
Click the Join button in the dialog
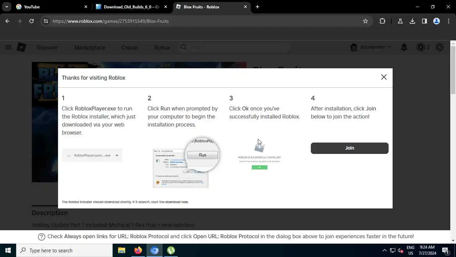[349, 148]
